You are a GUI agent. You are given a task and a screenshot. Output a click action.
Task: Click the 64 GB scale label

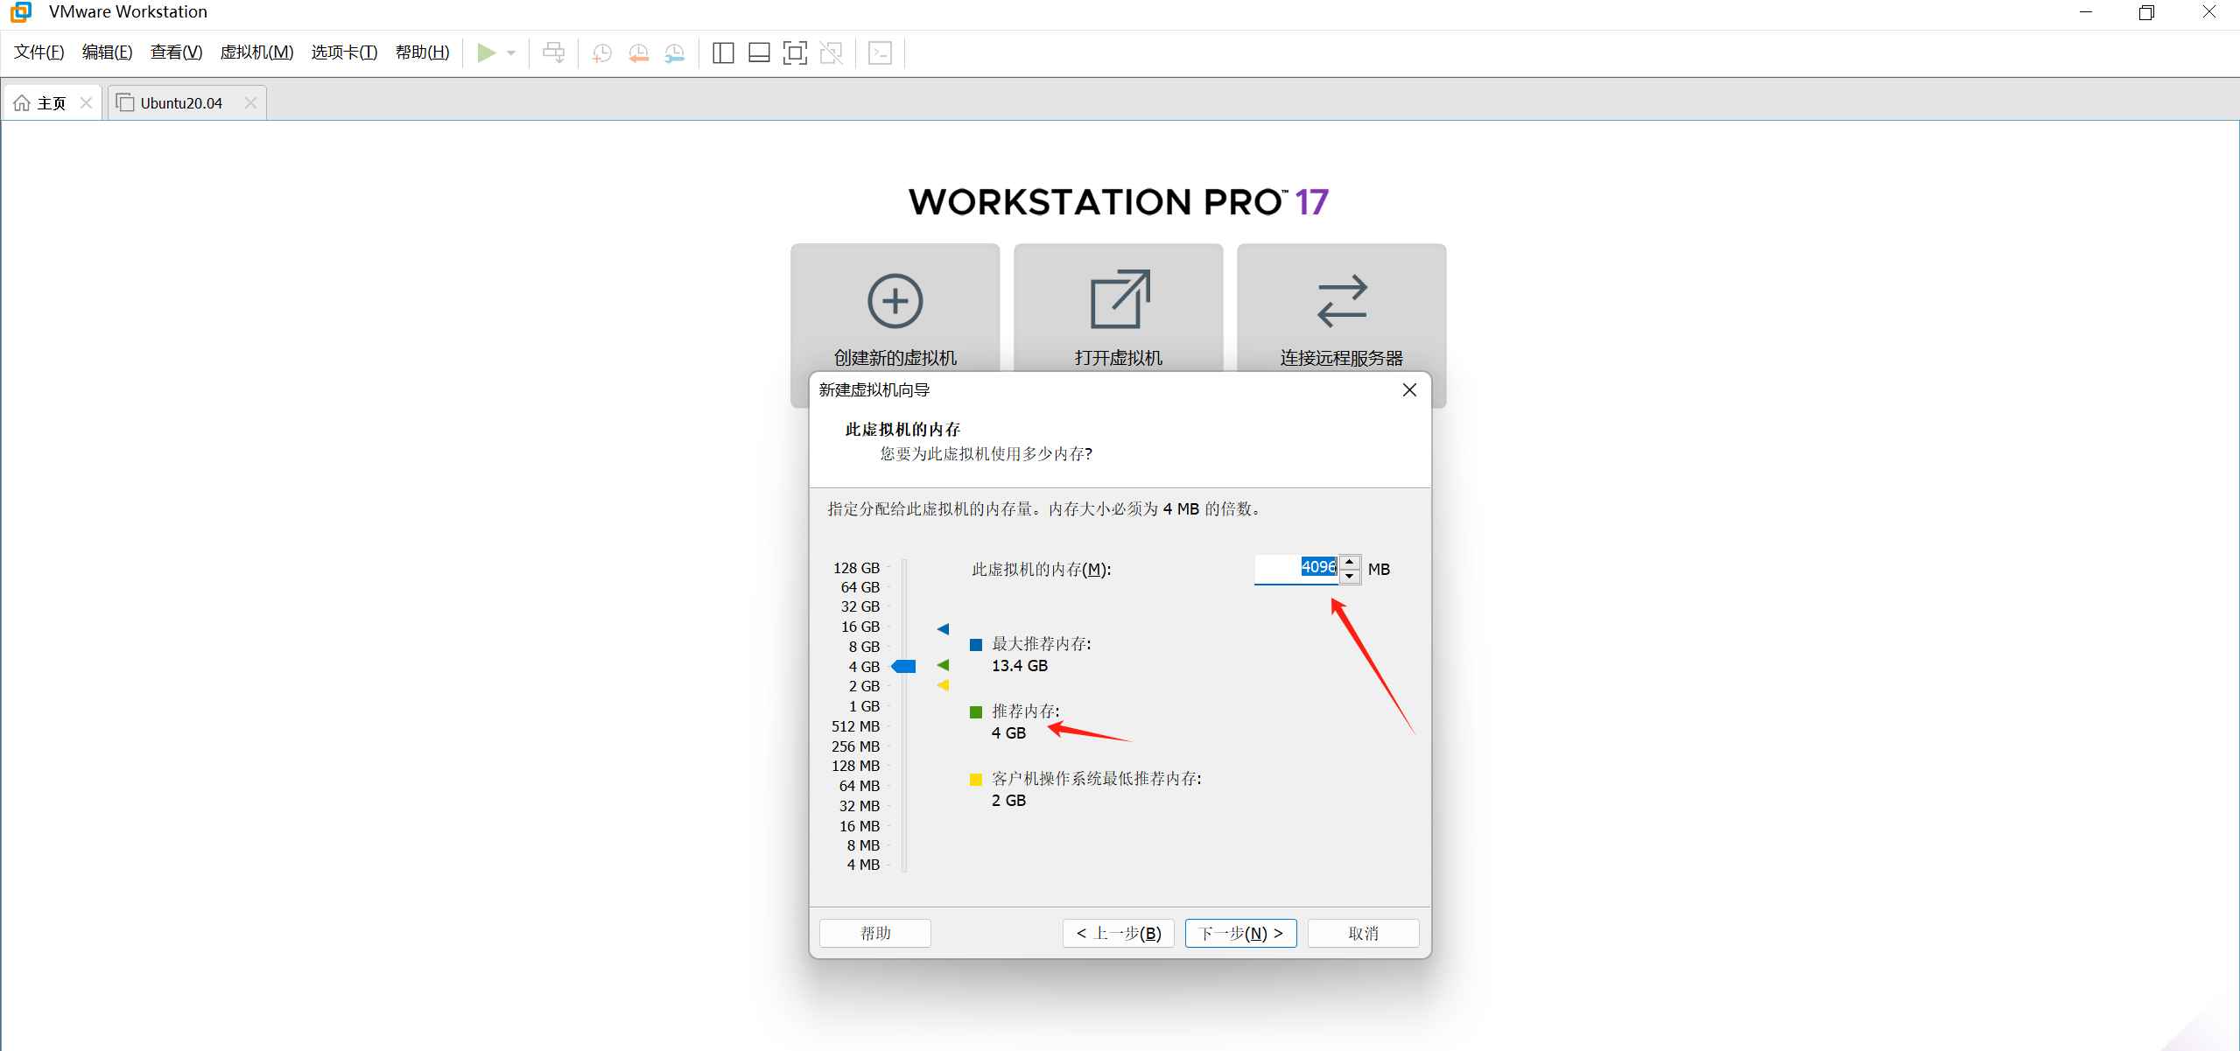pos(860,587)
